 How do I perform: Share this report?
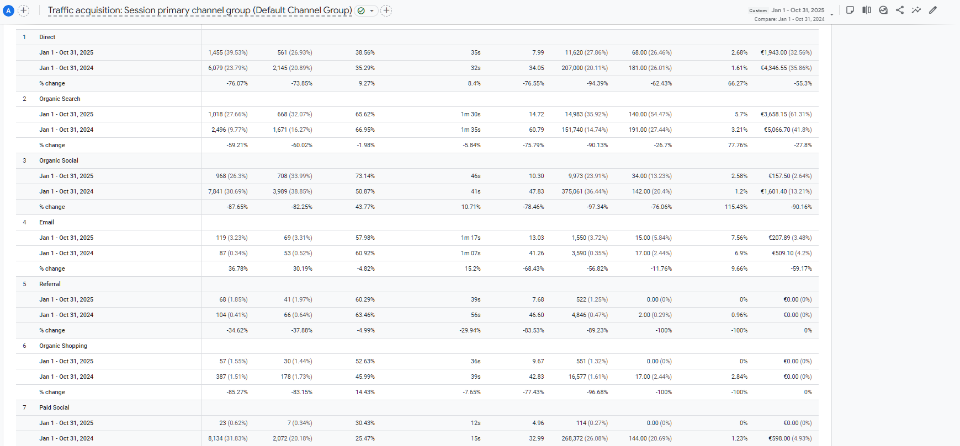[x=900, y=10]
